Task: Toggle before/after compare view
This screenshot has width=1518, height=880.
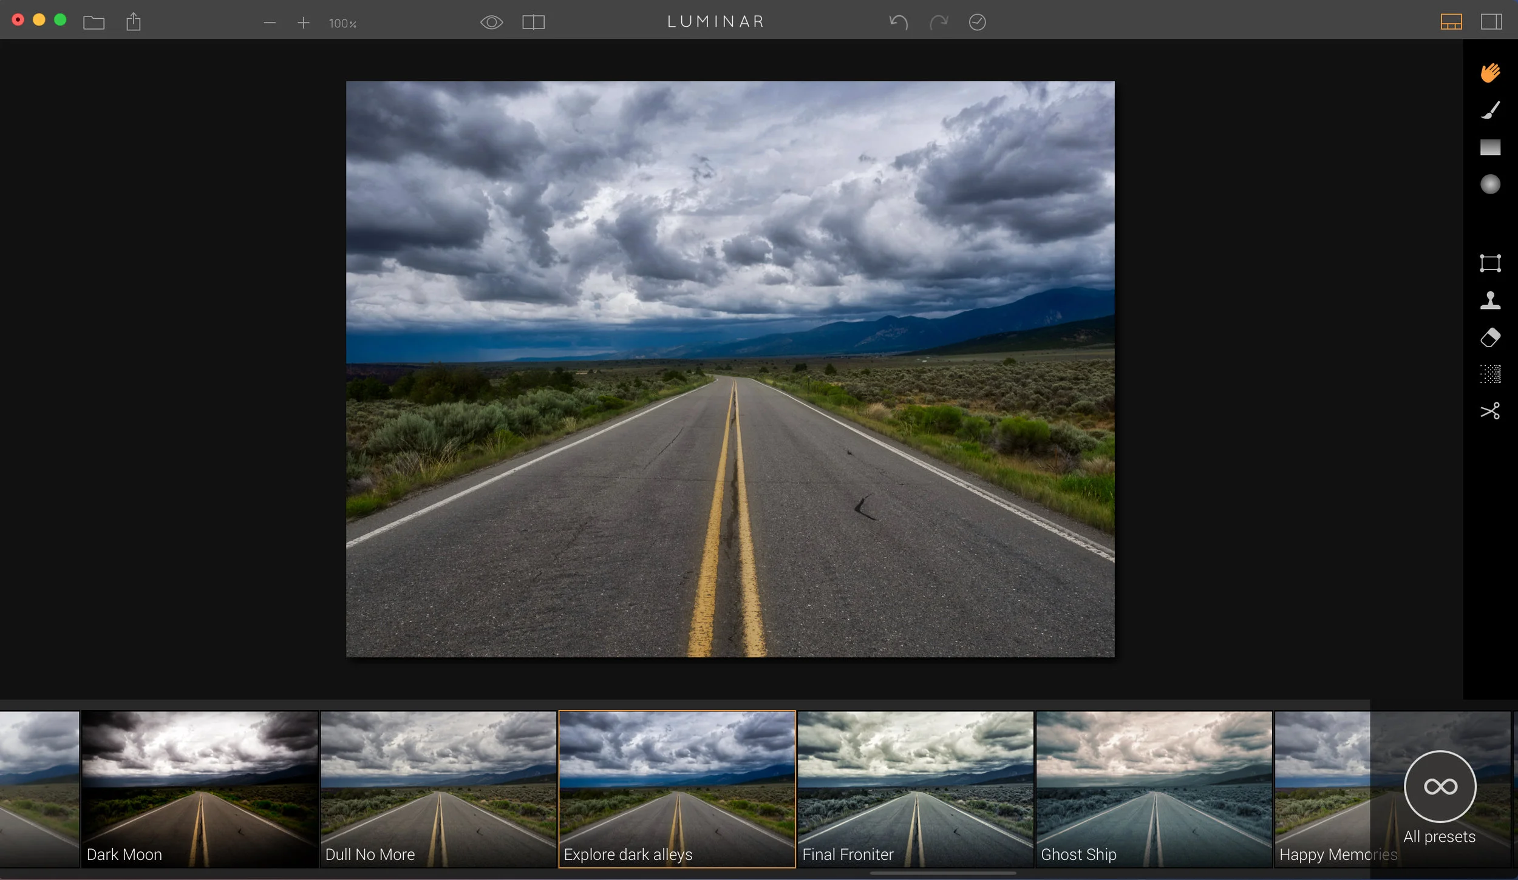Action: [533, 22]
